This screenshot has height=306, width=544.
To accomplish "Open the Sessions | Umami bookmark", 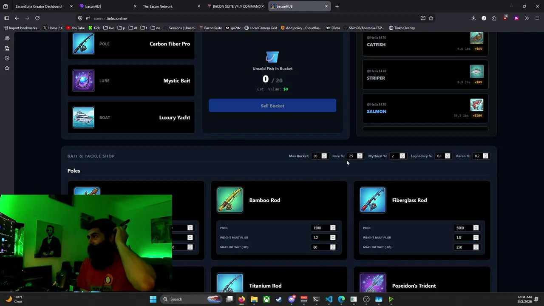I will tap(179, 28).
